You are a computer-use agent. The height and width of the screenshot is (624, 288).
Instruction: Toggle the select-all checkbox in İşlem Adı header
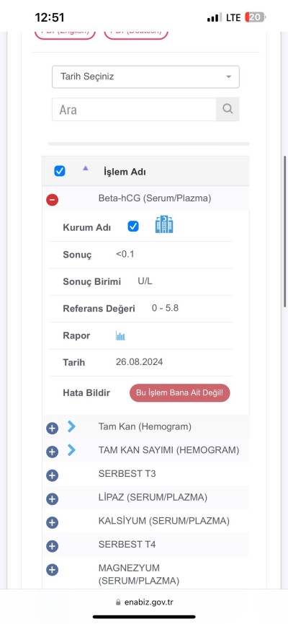coord(60,171)
